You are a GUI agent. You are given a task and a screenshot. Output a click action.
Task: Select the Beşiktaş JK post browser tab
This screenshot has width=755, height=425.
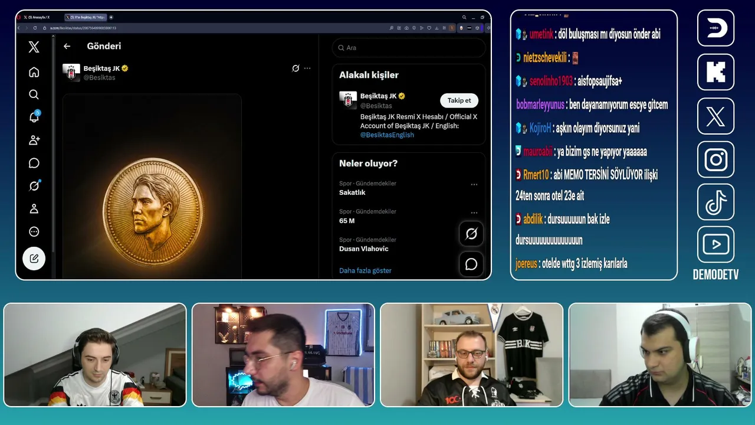point(86,17)
